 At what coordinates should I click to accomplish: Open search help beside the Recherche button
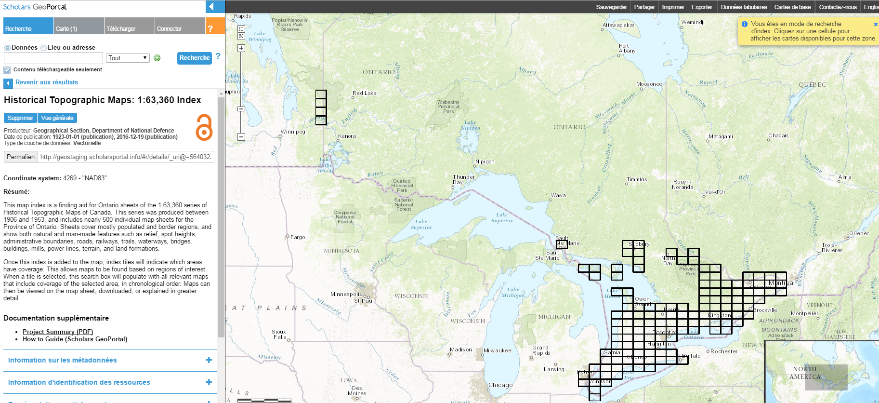[x=218, y=56]
